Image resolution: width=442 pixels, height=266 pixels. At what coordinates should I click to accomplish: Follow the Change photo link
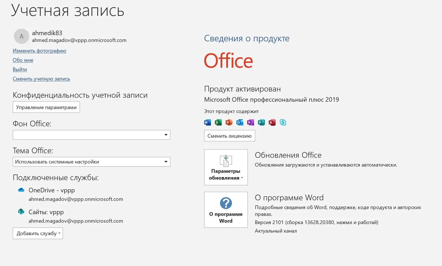click(x=39, y=51)
